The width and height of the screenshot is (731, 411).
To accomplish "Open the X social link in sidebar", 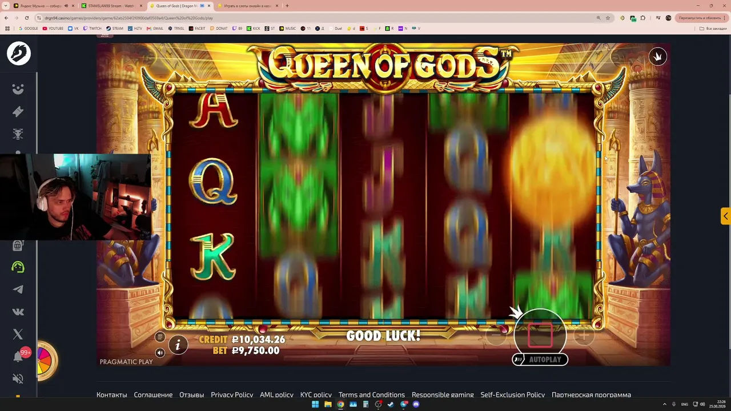I will click(x=18, y=334).
